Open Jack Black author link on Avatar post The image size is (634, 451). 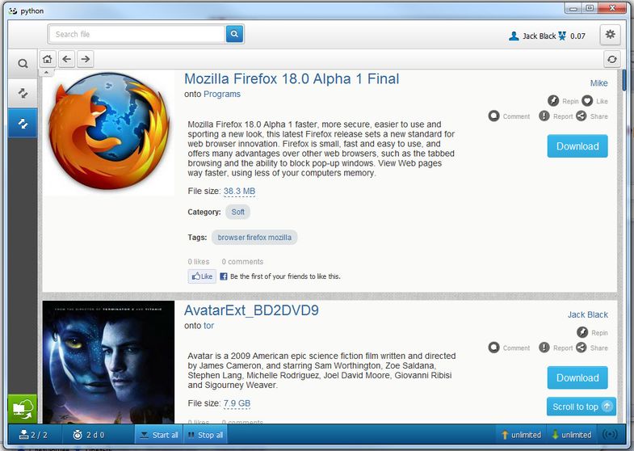(x=587, y=314)
